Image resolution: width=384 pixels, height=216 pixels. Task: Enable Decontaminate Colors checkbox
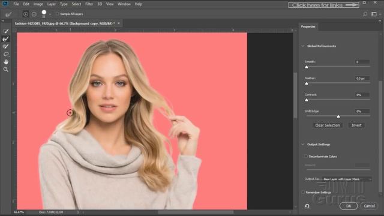[306, 156]
